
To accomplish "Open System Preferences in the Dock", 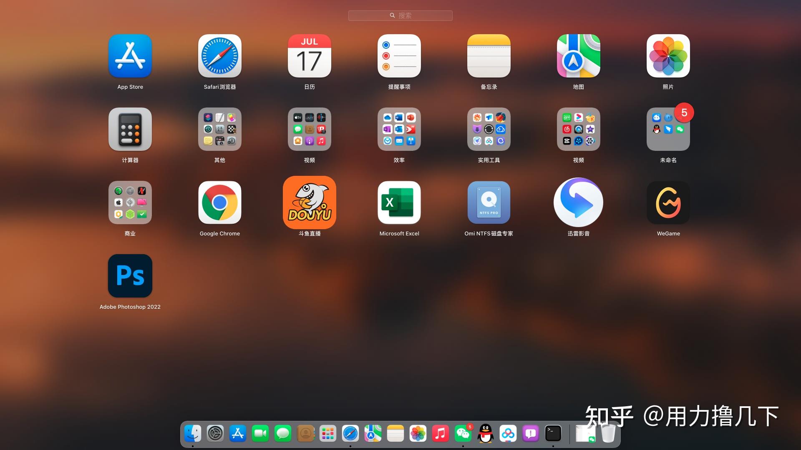I will point(215,434).
